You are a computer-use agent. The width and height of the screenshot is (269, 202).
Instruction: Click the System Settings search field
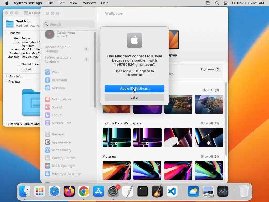[69, 24]
